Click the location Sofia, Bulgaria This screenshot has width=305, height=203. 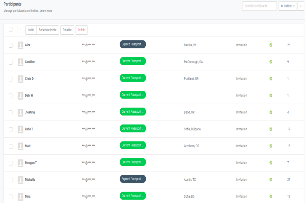click(192, 129)
